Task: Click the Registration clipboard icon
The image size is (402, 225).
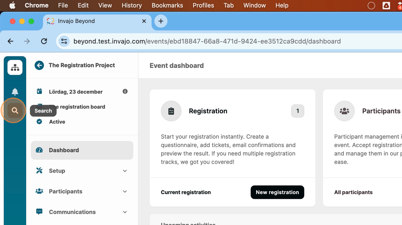Action: tap(171, 111)
